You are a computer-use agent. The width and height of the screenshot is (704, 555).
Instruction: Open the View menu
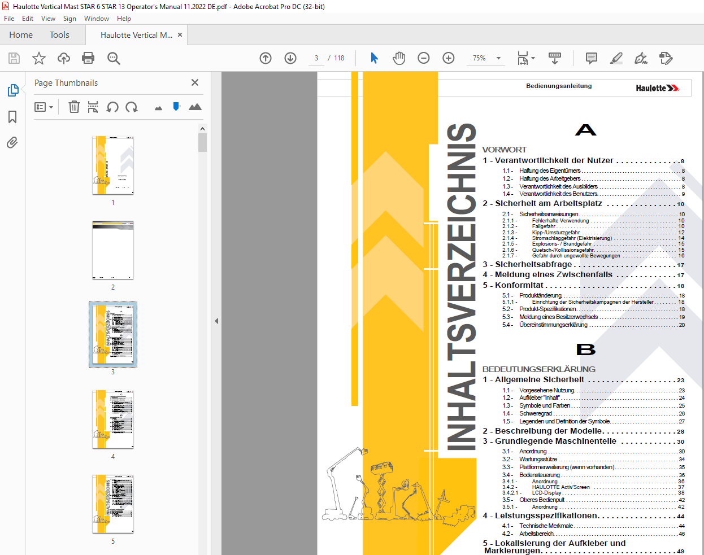coord(48,19)
